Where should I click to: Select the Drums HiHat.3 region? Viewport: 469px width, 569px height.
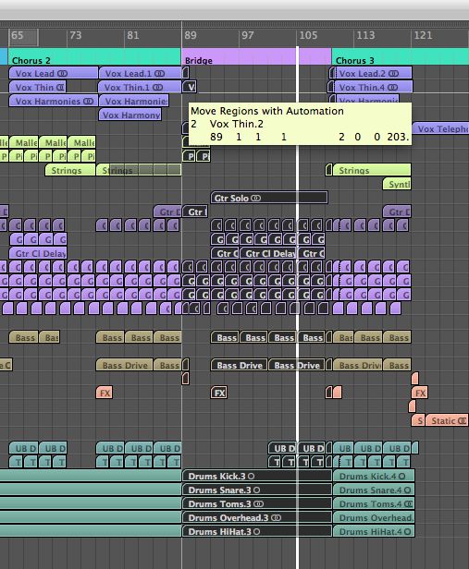click(x=257, y=532)
